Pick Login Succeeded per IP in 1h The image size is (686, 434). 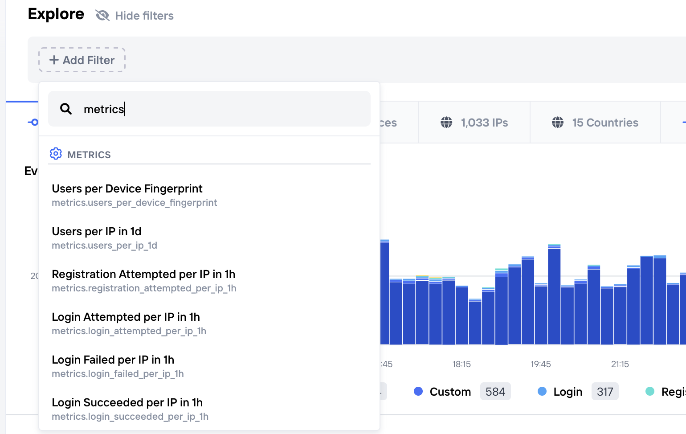point(209,409)
